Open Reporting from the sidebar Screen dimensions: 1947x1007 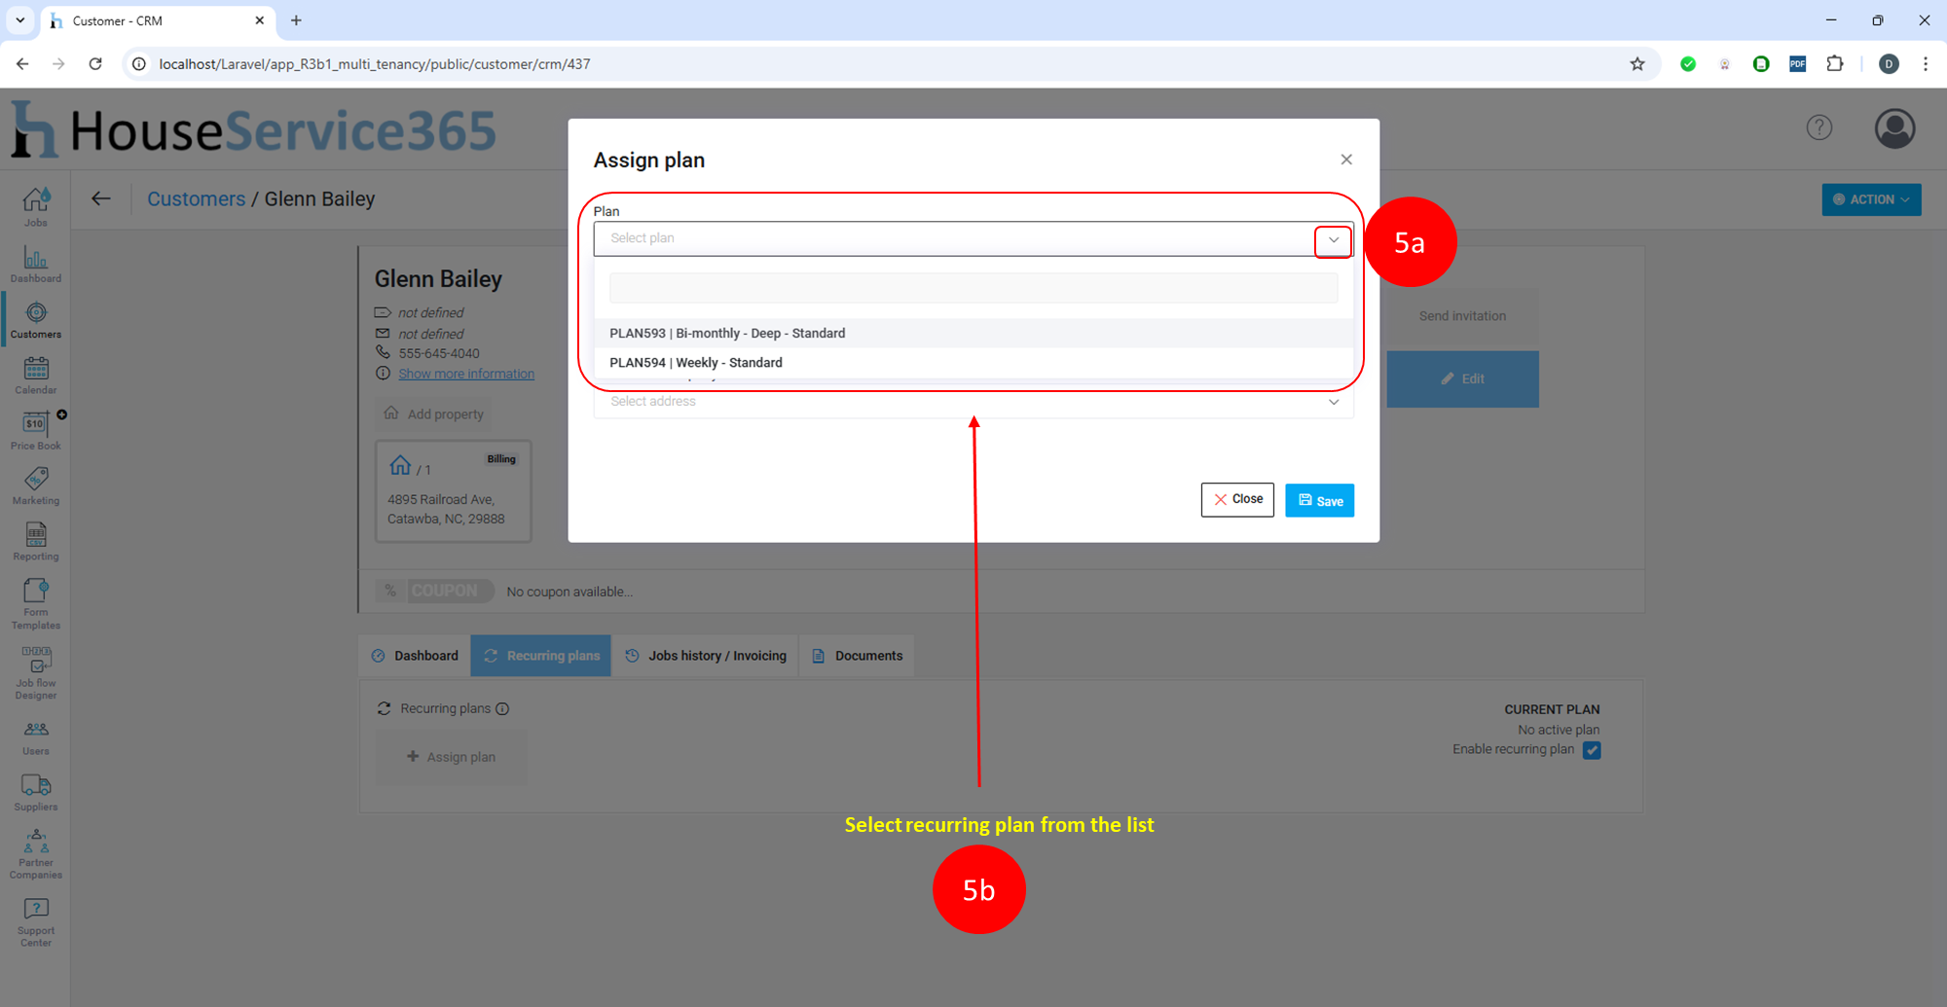click(36, 541)
